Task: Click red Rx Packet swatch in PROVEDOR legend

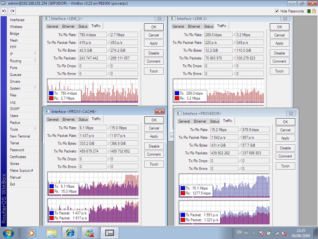Action: (x=183, y=220)
